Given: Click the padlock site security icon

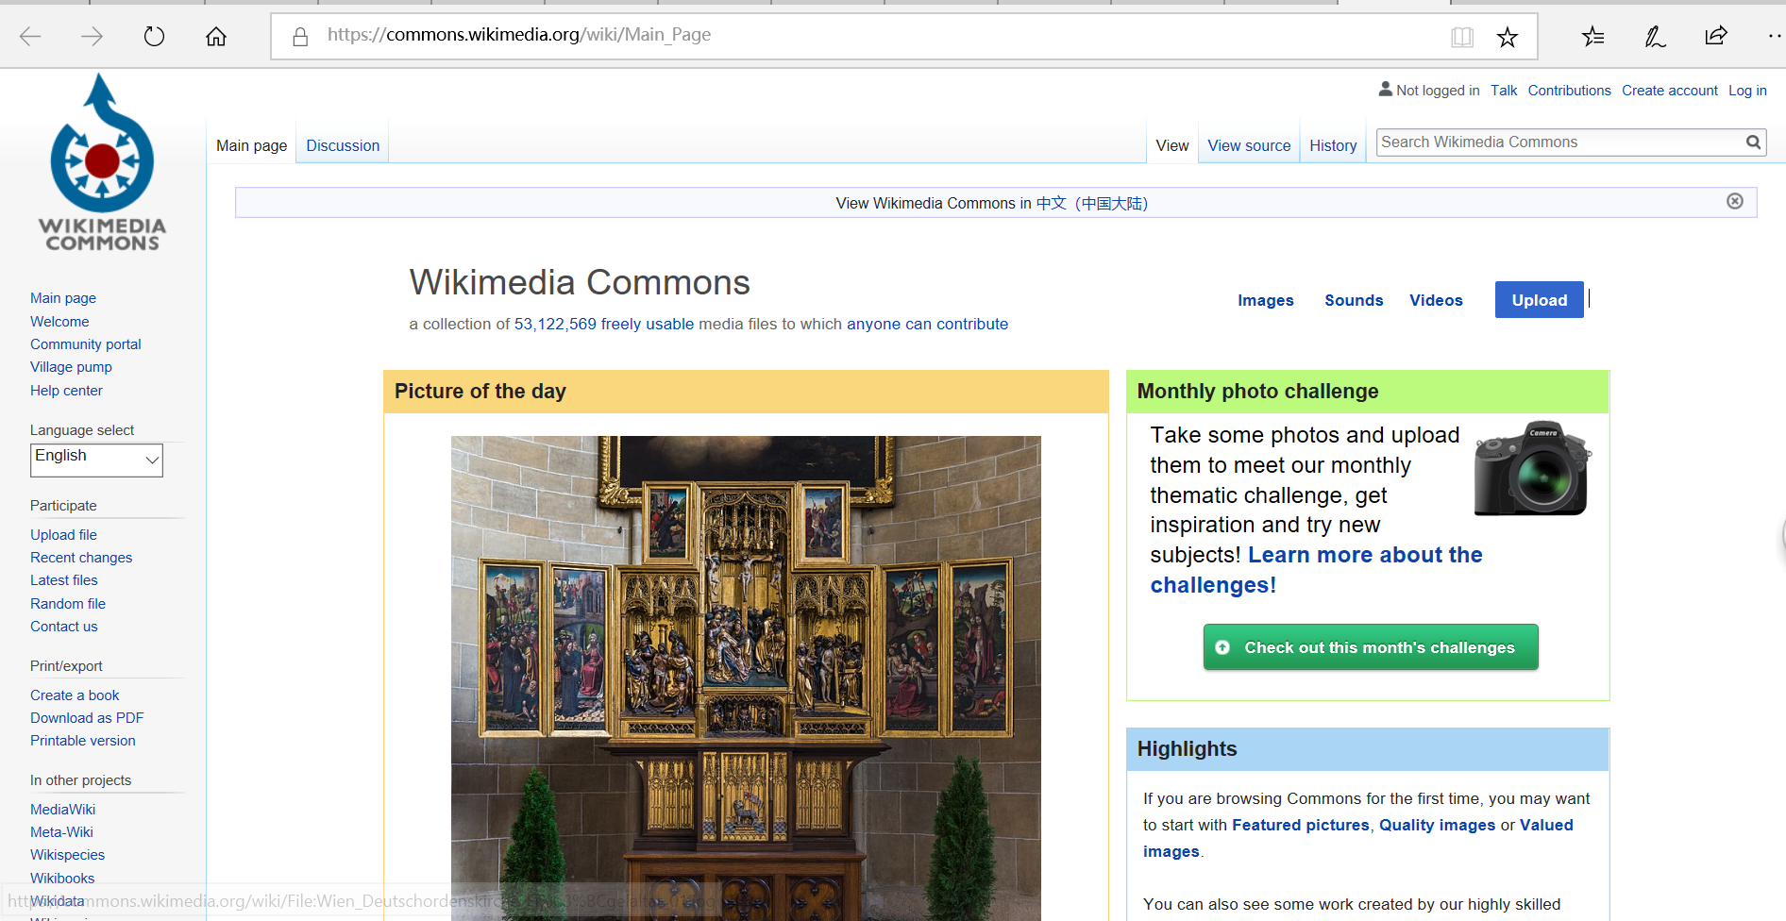Looking at the screenshot, I should [300, 37].
